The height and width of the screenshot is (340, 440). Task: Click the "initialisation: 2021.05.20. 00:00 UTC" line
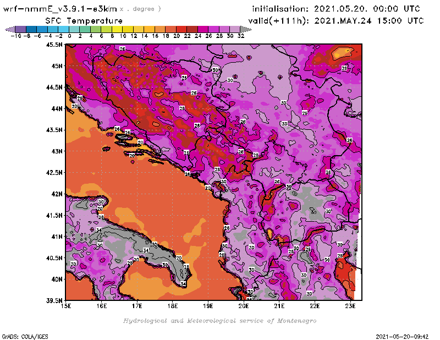tap(336, 9)
